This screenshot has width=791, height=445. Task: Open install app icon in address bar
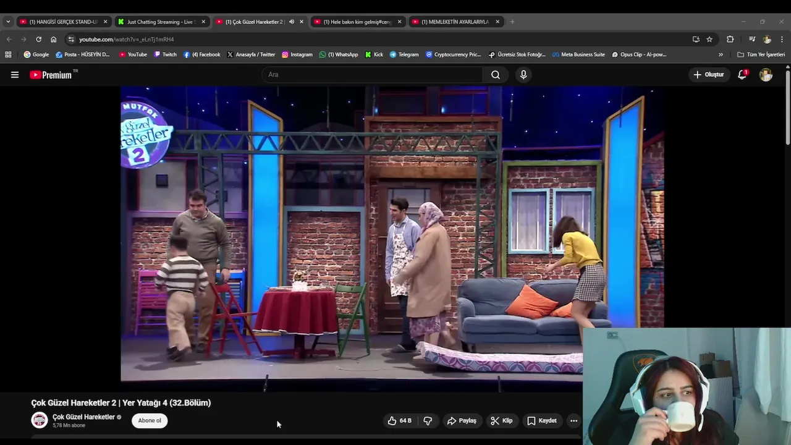click(696, 39)
